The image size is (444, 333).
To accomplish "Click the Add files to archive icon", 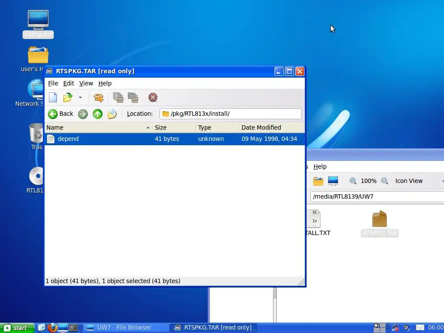I will pyautogui.click(x=118, y=98).
